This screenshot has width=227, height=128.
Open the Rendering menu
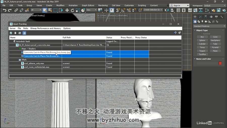point(103,5)
